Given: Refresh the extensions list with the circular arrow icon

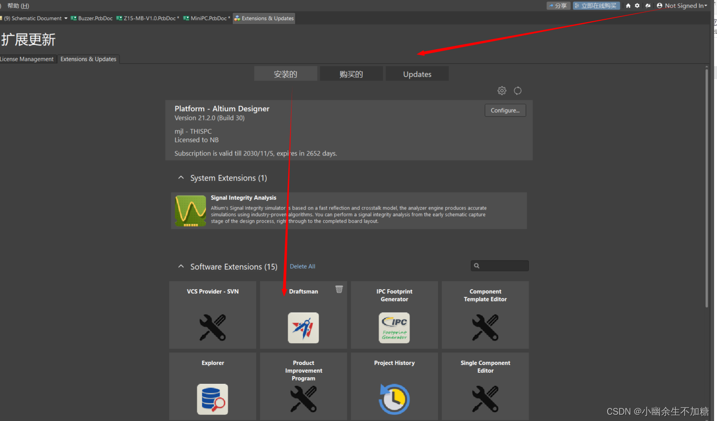Looking at the screenshot, I should click(x=517, y=91).
